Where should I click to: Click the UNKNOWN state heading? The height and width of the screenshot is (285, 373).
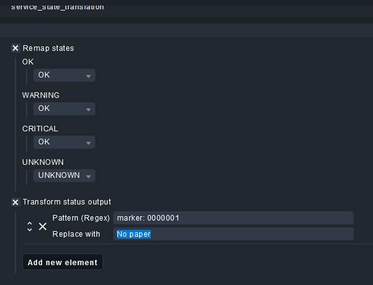coord(41,162)
